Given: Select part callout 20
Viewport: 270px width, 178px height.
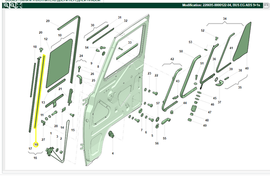Looking at the screenshot, I should [x=40, y=33].
